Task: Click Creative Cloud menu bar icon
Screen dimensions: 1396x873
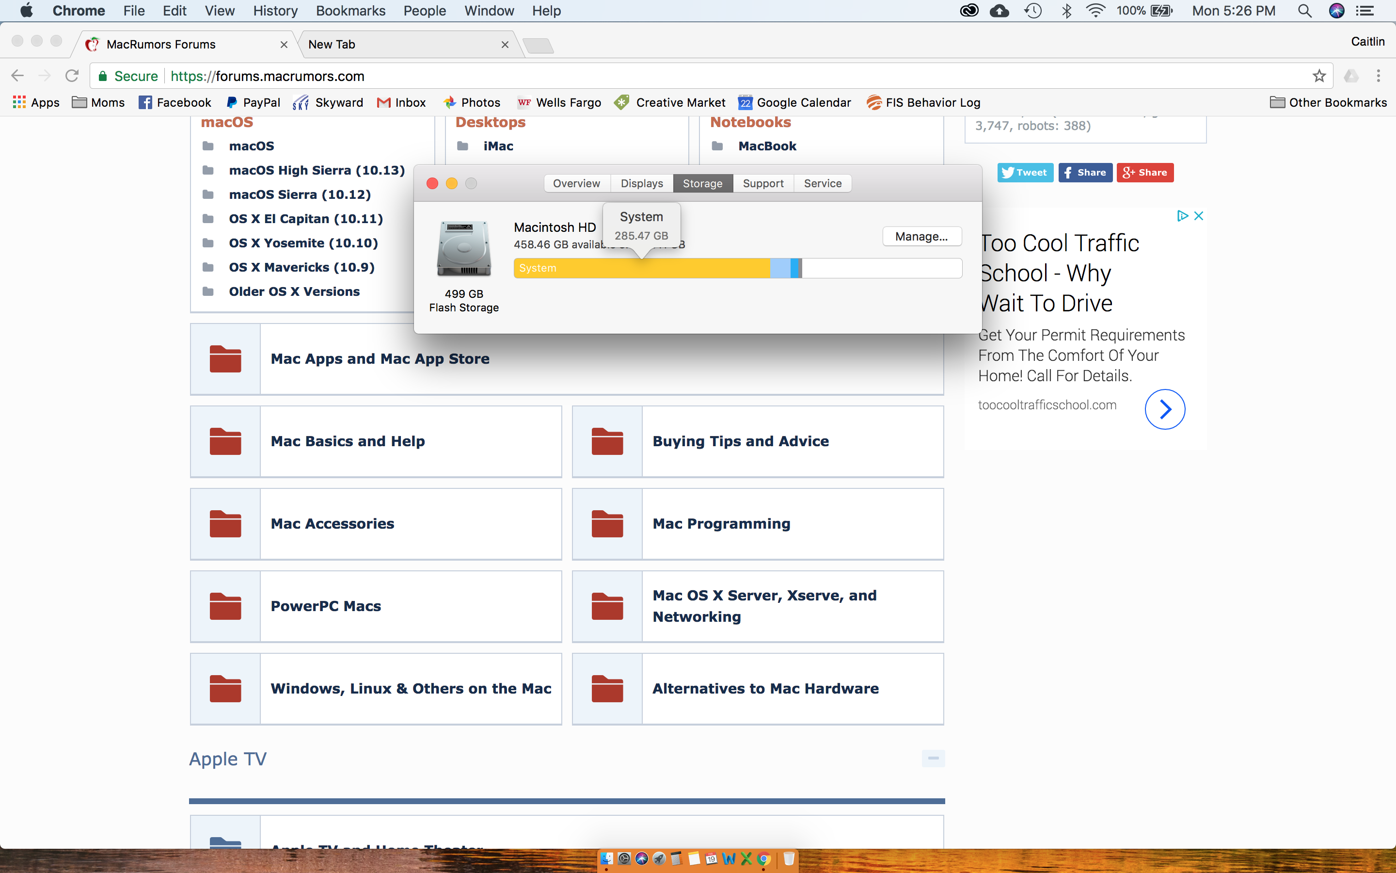Action: coord(969,10)
